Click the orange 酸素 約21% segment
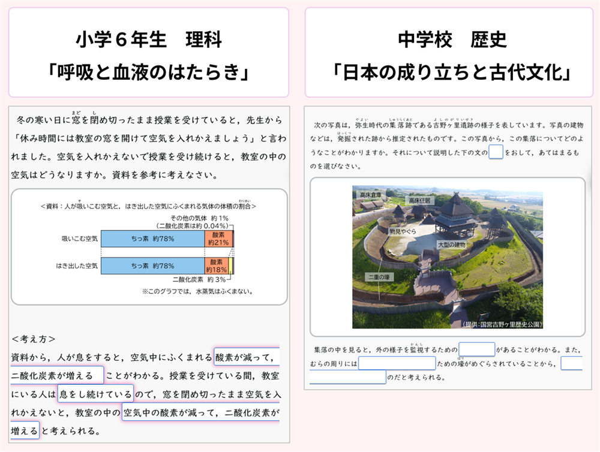The height and width of the screenshot is (452, 600). point(218,239)
